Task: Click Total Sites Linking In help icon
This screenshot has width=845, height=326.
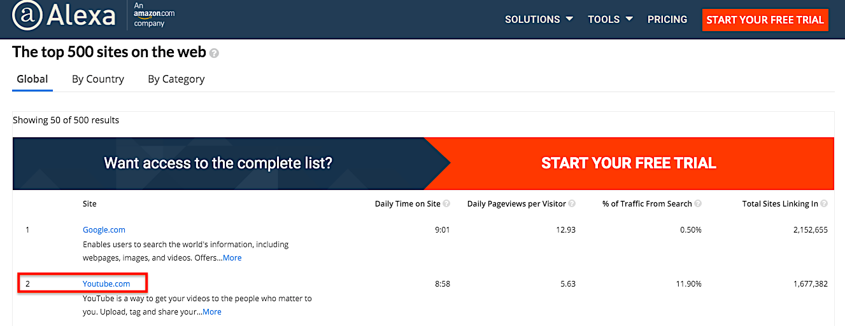Action: pyautogui.click(x=824, y=204)
